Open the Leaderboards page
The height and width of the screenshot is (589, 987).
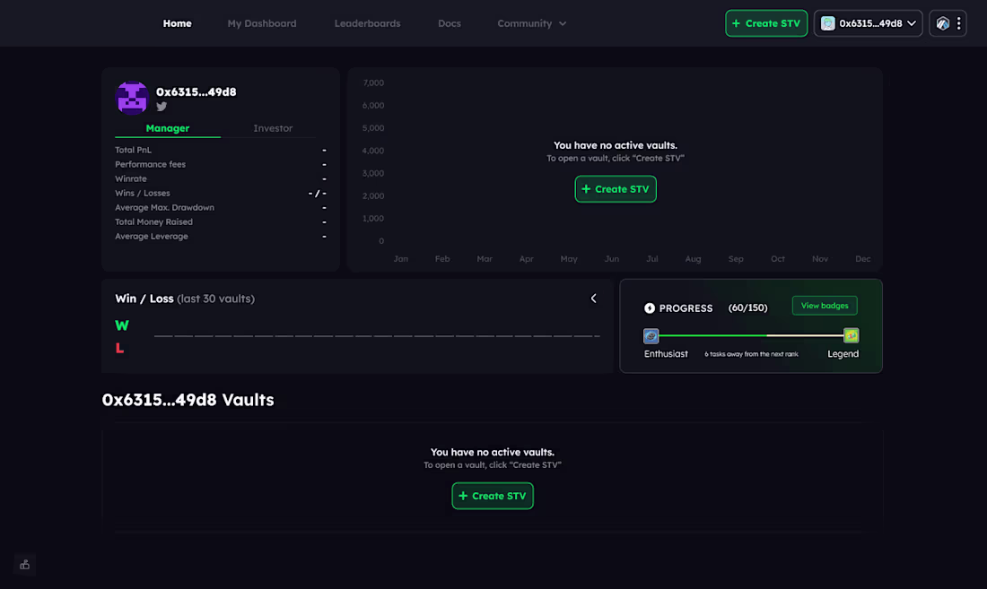pyautogui.click(x=367, y=23)
